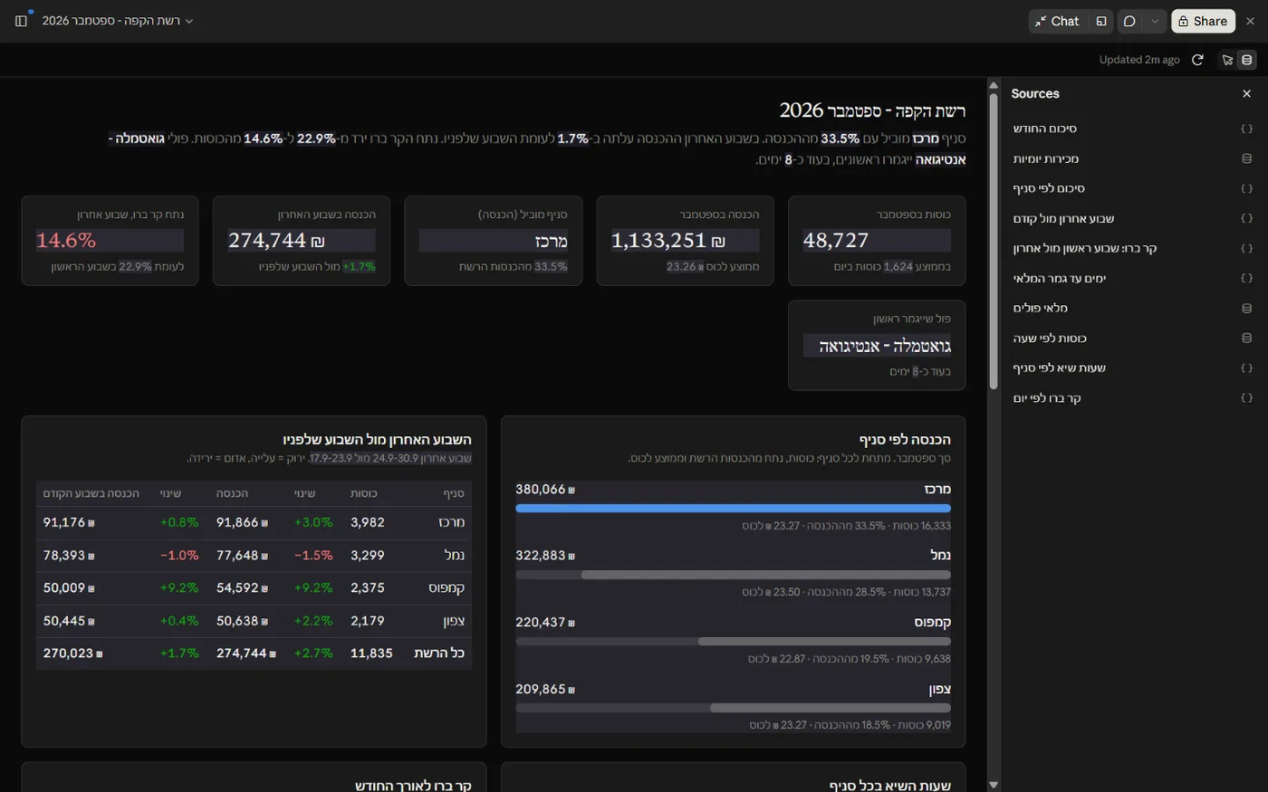Toggle the database Sources panel icon
The height and width of the screenshot is (792, 1268).
pos(1247,60)
